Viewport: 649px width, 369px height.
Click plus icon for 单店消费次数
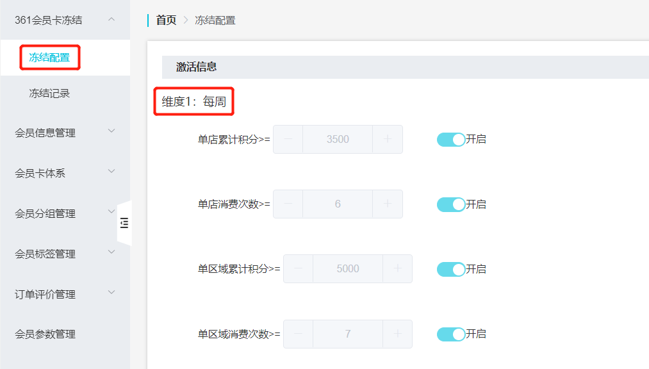pos(388,204)
